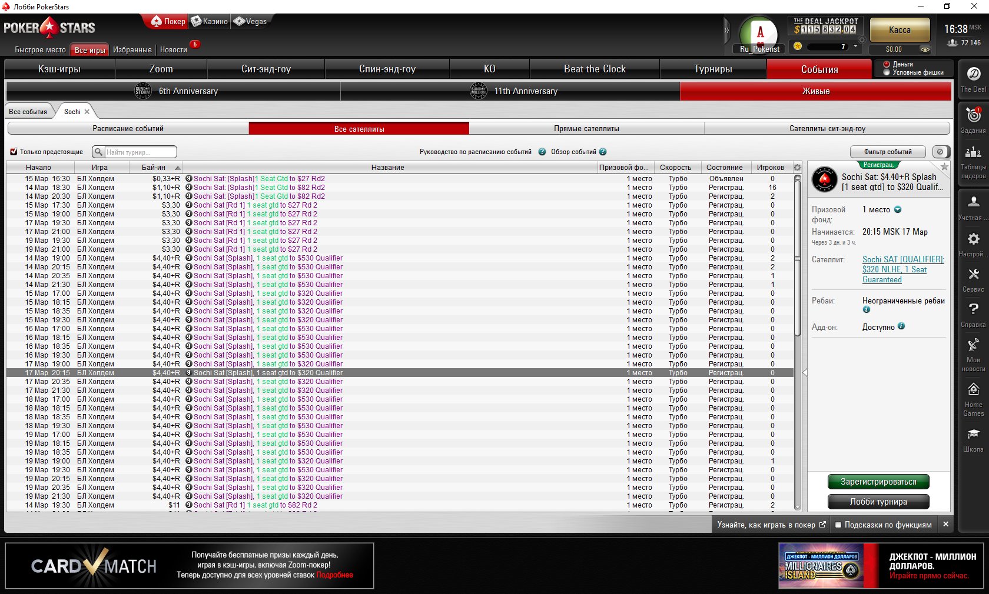The image size is (989, 594).
Task: Click players online count icon
Action: point(952,43)
